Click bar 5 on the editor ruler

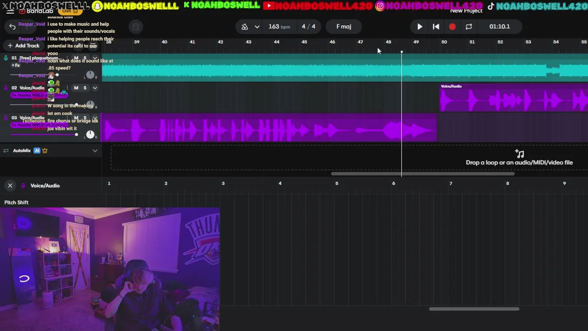[337, 183]
